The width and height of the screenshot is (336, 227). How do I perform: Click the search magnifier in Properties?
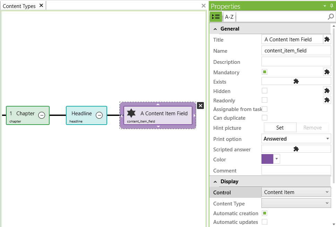click(x=331, y=17)
